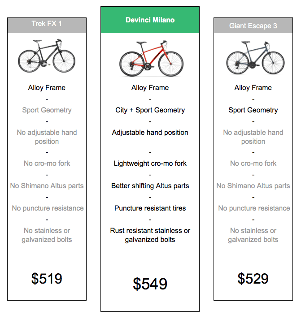301x319 pixels.
Task: Select the green Devinci Milano header
Action: (x=150, y=20)
